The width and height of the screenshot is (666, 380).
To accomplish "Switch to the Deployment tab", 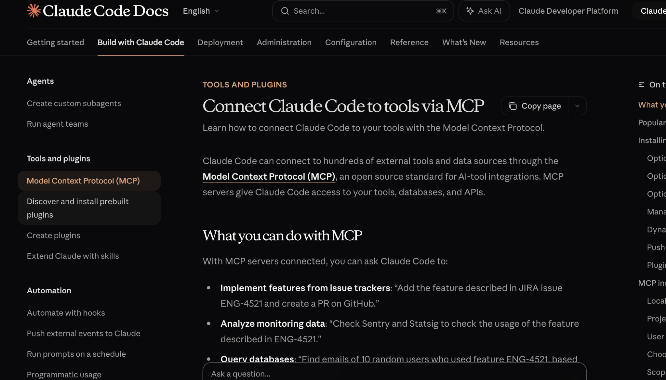I will [220, 42].
